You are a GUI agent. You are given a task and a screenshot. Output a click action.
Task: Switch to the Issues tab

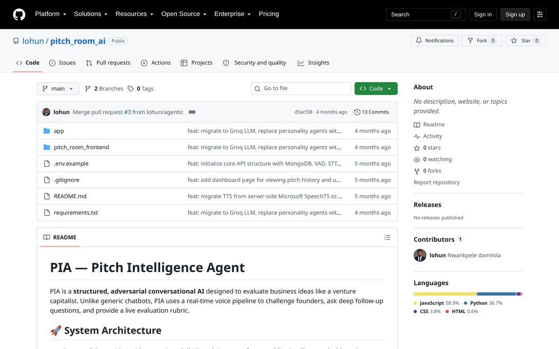(62, 63)
